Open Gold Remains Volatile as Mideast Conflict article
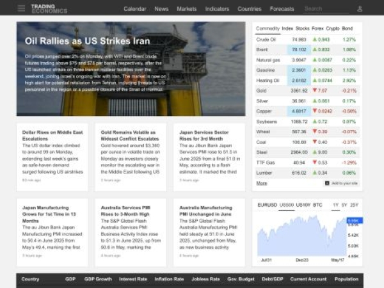Viewport: 384px width, 288px height. click(x=130, y=136)
